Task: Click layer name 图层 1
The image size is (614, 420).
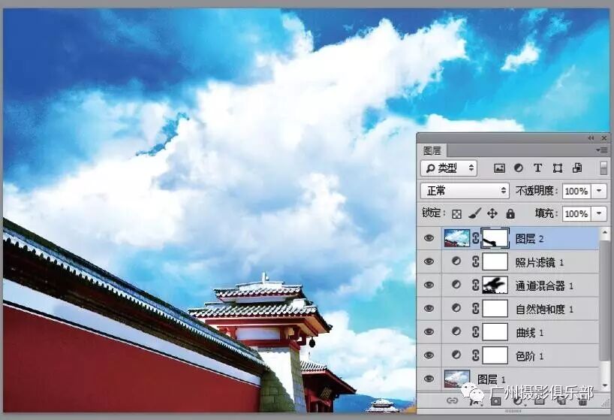Action: (x=492, y=379)
